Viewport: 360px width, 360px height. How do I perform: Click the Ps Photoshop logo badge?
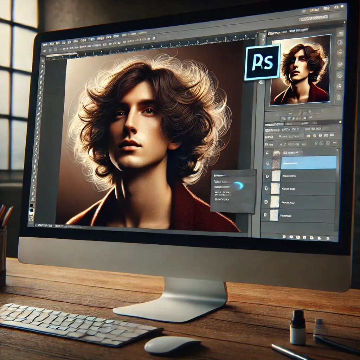click(x=263, y=62)
